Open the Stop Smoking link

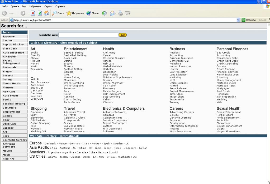point(111,97)
